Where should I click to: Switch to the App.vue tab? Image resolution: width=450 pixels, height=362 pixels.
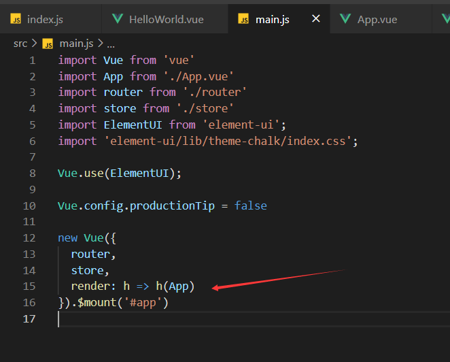tap(377, 19)
